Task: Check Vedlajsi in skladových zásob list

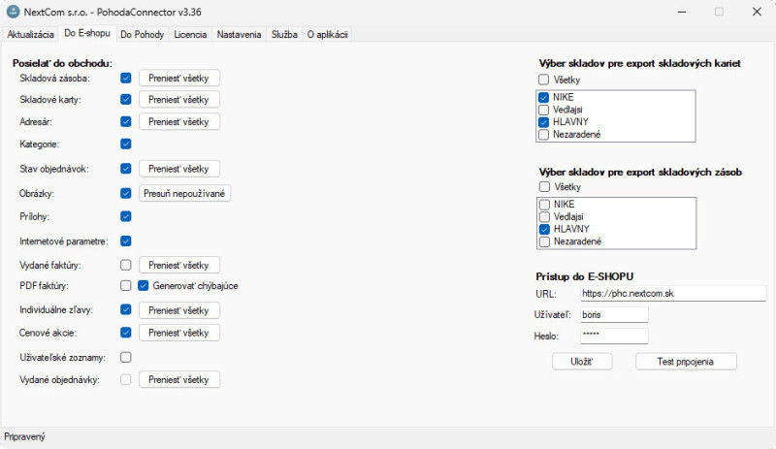Action: pos(543,216)
